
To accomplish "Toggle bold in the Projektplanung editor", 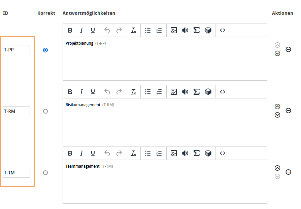I will click(70, 30).
